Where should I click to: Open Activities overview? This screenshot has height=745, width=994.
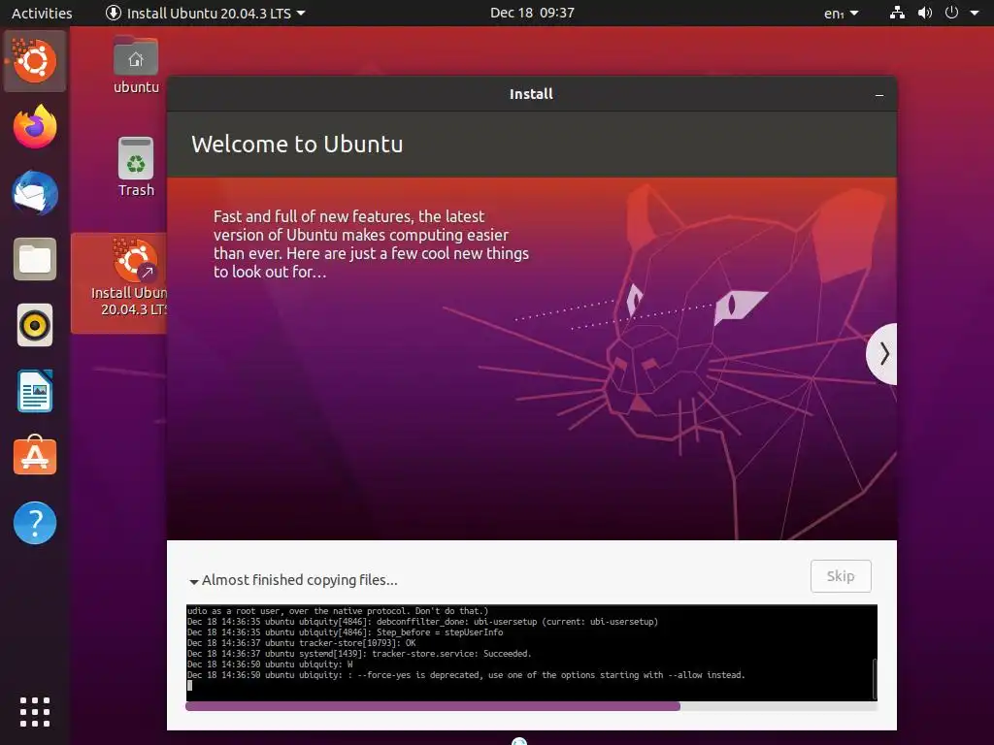click(x=42, y=13)
